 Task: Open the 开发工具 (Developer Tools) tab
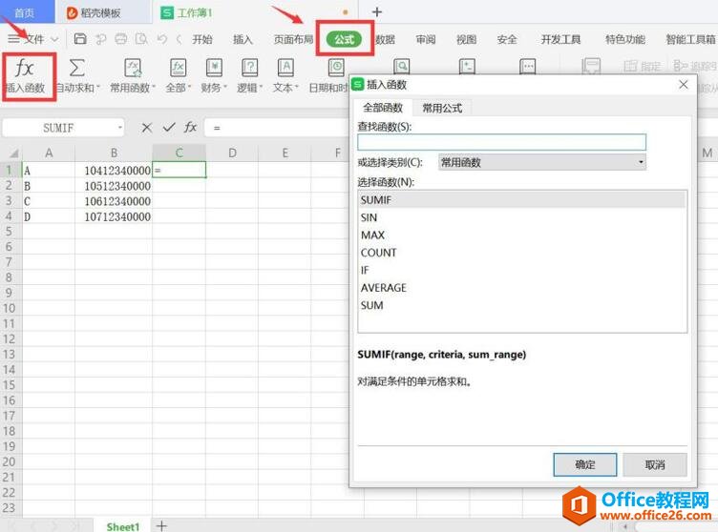point(560,39)
